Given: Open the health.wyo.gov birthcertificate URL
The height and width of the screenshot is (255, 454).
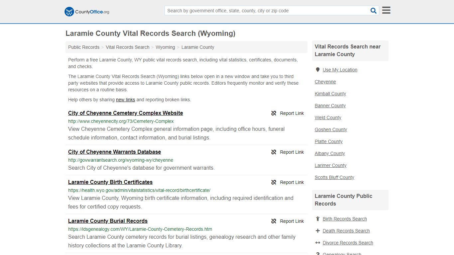Looking at the screenshot, I should (x=139, y=190).
